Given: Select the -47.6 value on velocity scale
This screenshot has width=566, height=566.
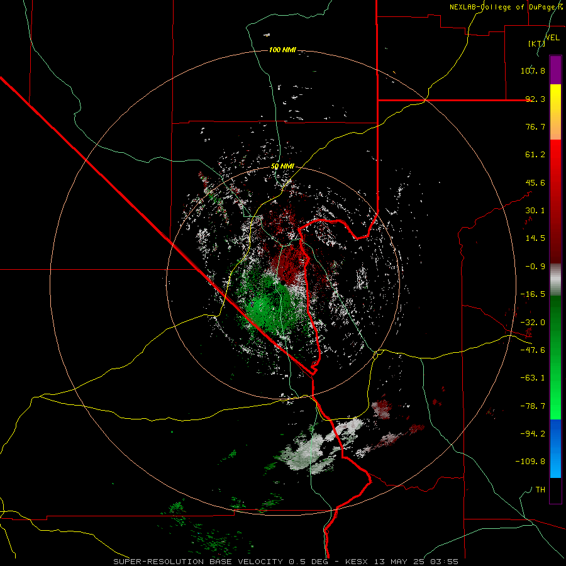Looking at the screenshot, I should coord(533,350).
